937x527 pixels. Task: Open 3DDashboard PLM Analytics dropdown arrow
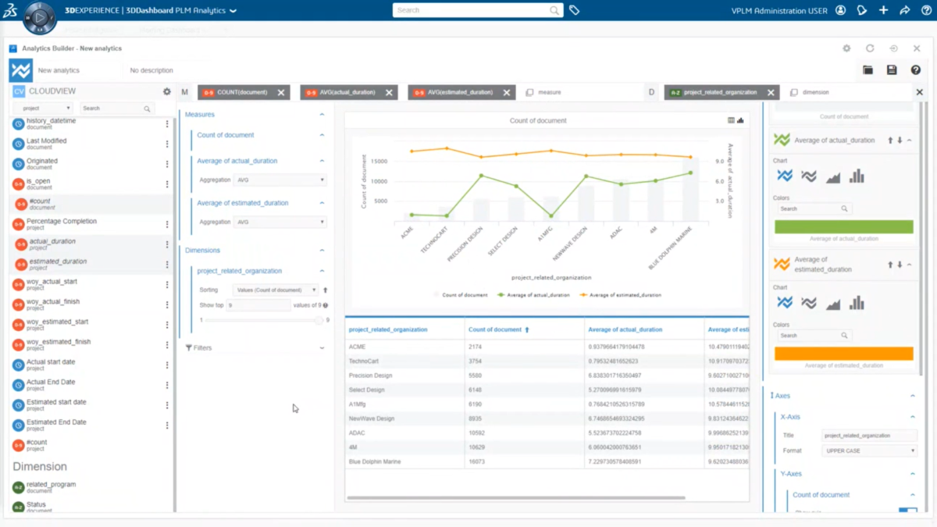pos(233,11)
